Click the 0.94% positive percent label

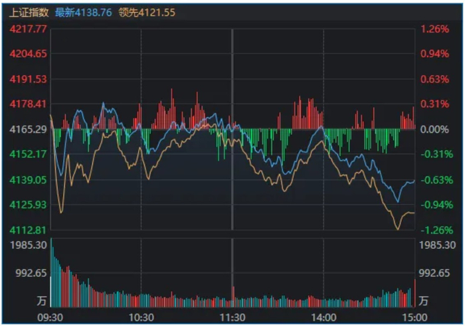tap(434, 54)
